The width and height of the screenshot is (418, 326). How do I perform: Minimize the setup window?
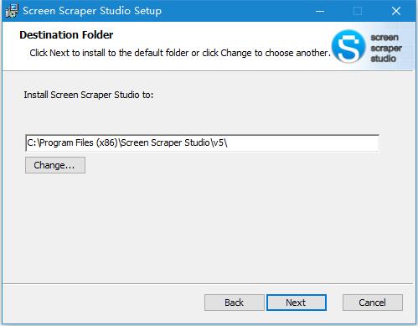320,11
